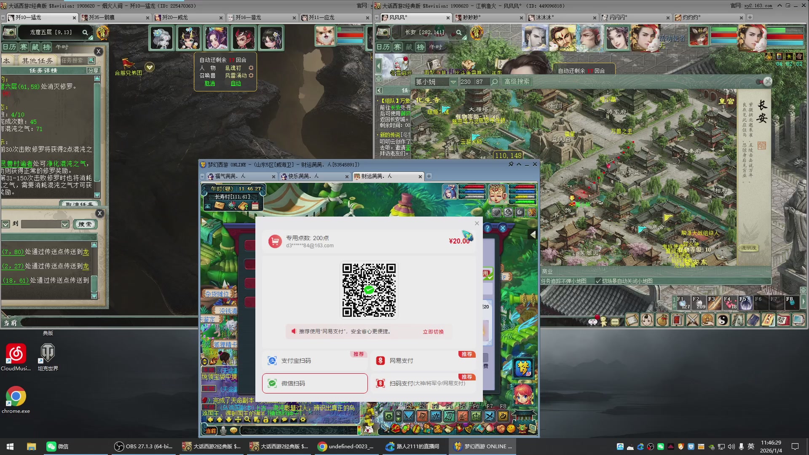Click the 高级搜索 button
Image resolution: width=809 pixels, height=455 pixels.
coord(517,82)
